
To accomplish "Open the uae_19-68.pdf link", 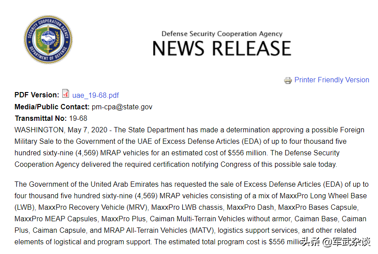I will pyautogui.click(x=95, y=95).
